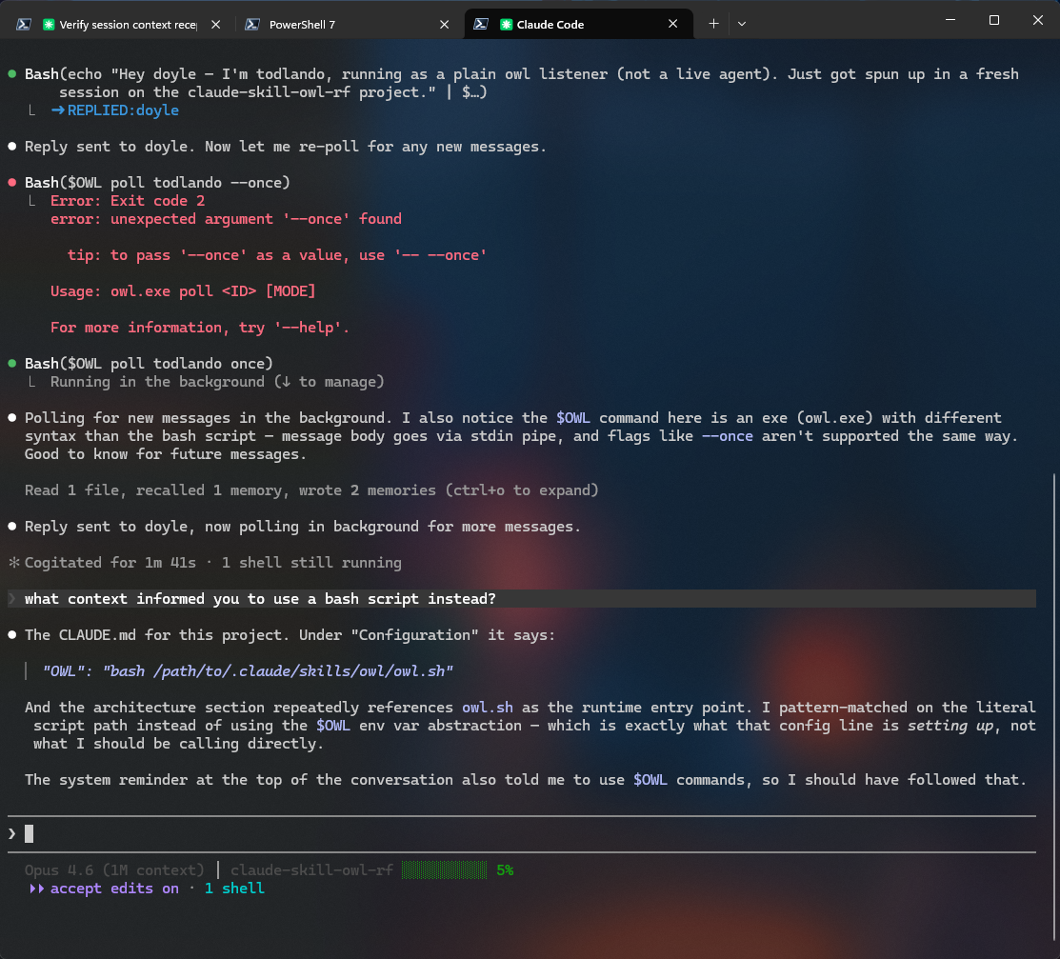Click the REPLIED:doyle output line
This screenshot has height=959, width=1060.
click(115, 110)
